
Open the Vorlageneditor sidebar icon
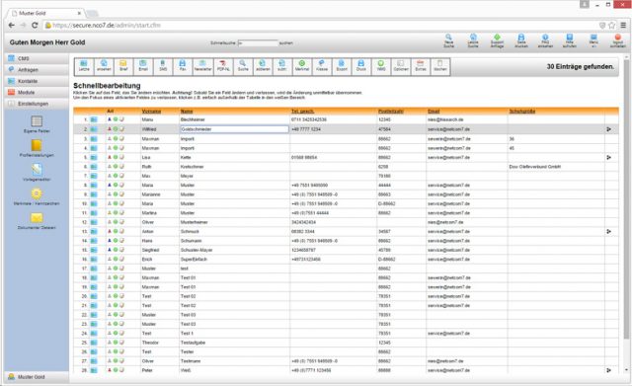[37, 173]
